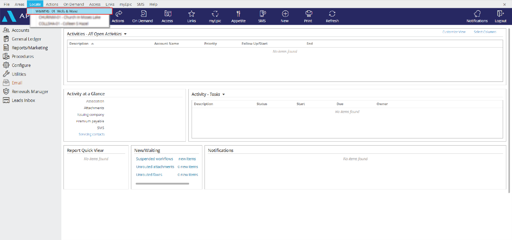
Task: Open the Help menu
Action: [x=153, y=4]
